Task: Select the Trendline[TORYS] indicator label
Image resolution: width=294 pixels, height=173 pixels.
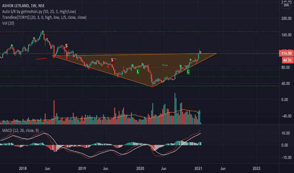Action: click(x=44, y=17)
